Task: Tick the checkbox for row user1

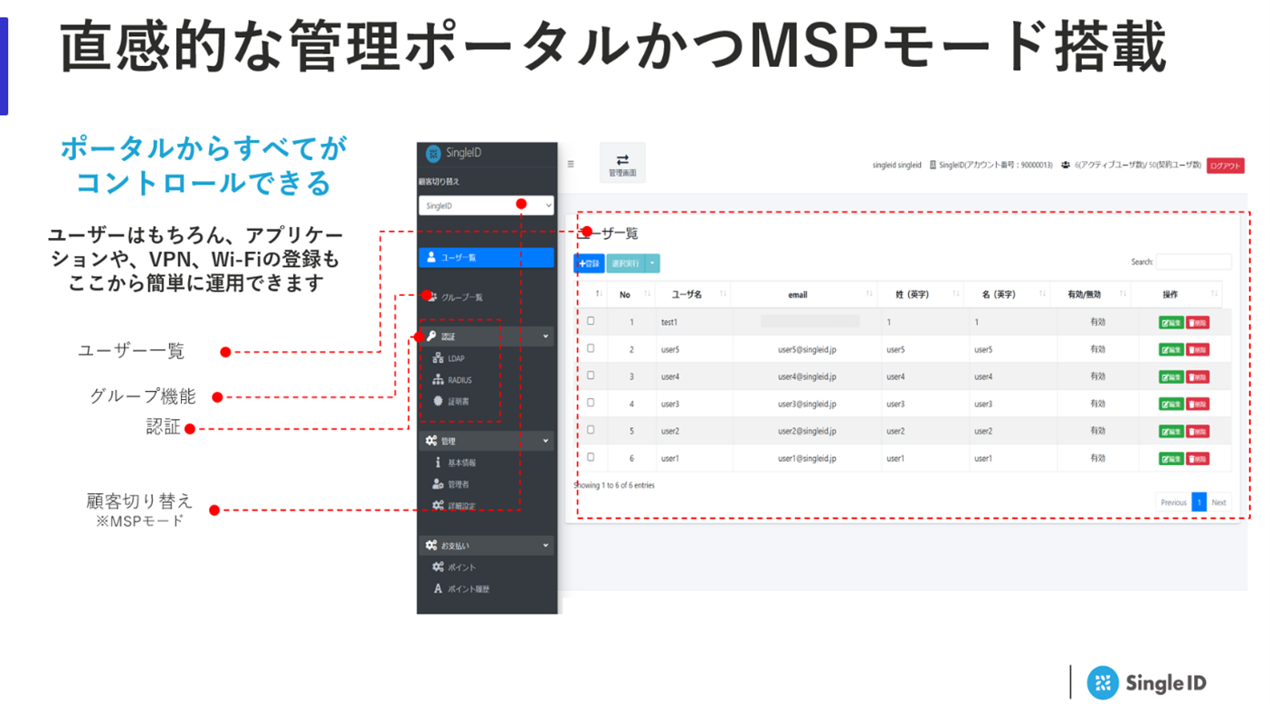Action: click(x=591, y=457)
